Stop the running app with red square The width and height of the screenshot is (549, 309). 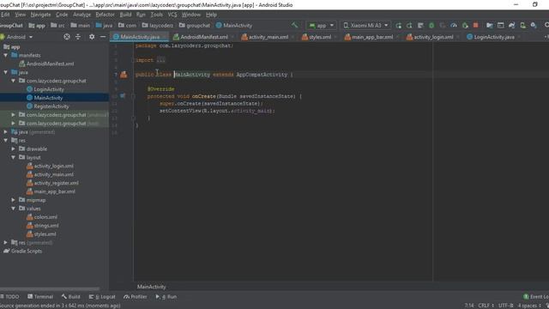[x=476, y=25]
